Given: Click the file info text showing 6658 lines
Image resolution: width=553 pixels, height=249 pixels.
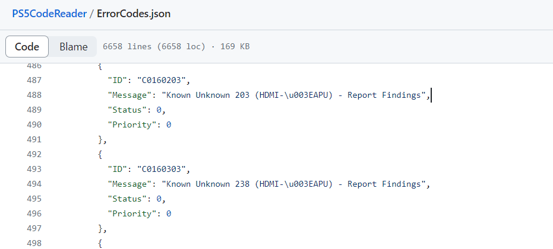Looking at the screenshot, I should tap(176, 46).
